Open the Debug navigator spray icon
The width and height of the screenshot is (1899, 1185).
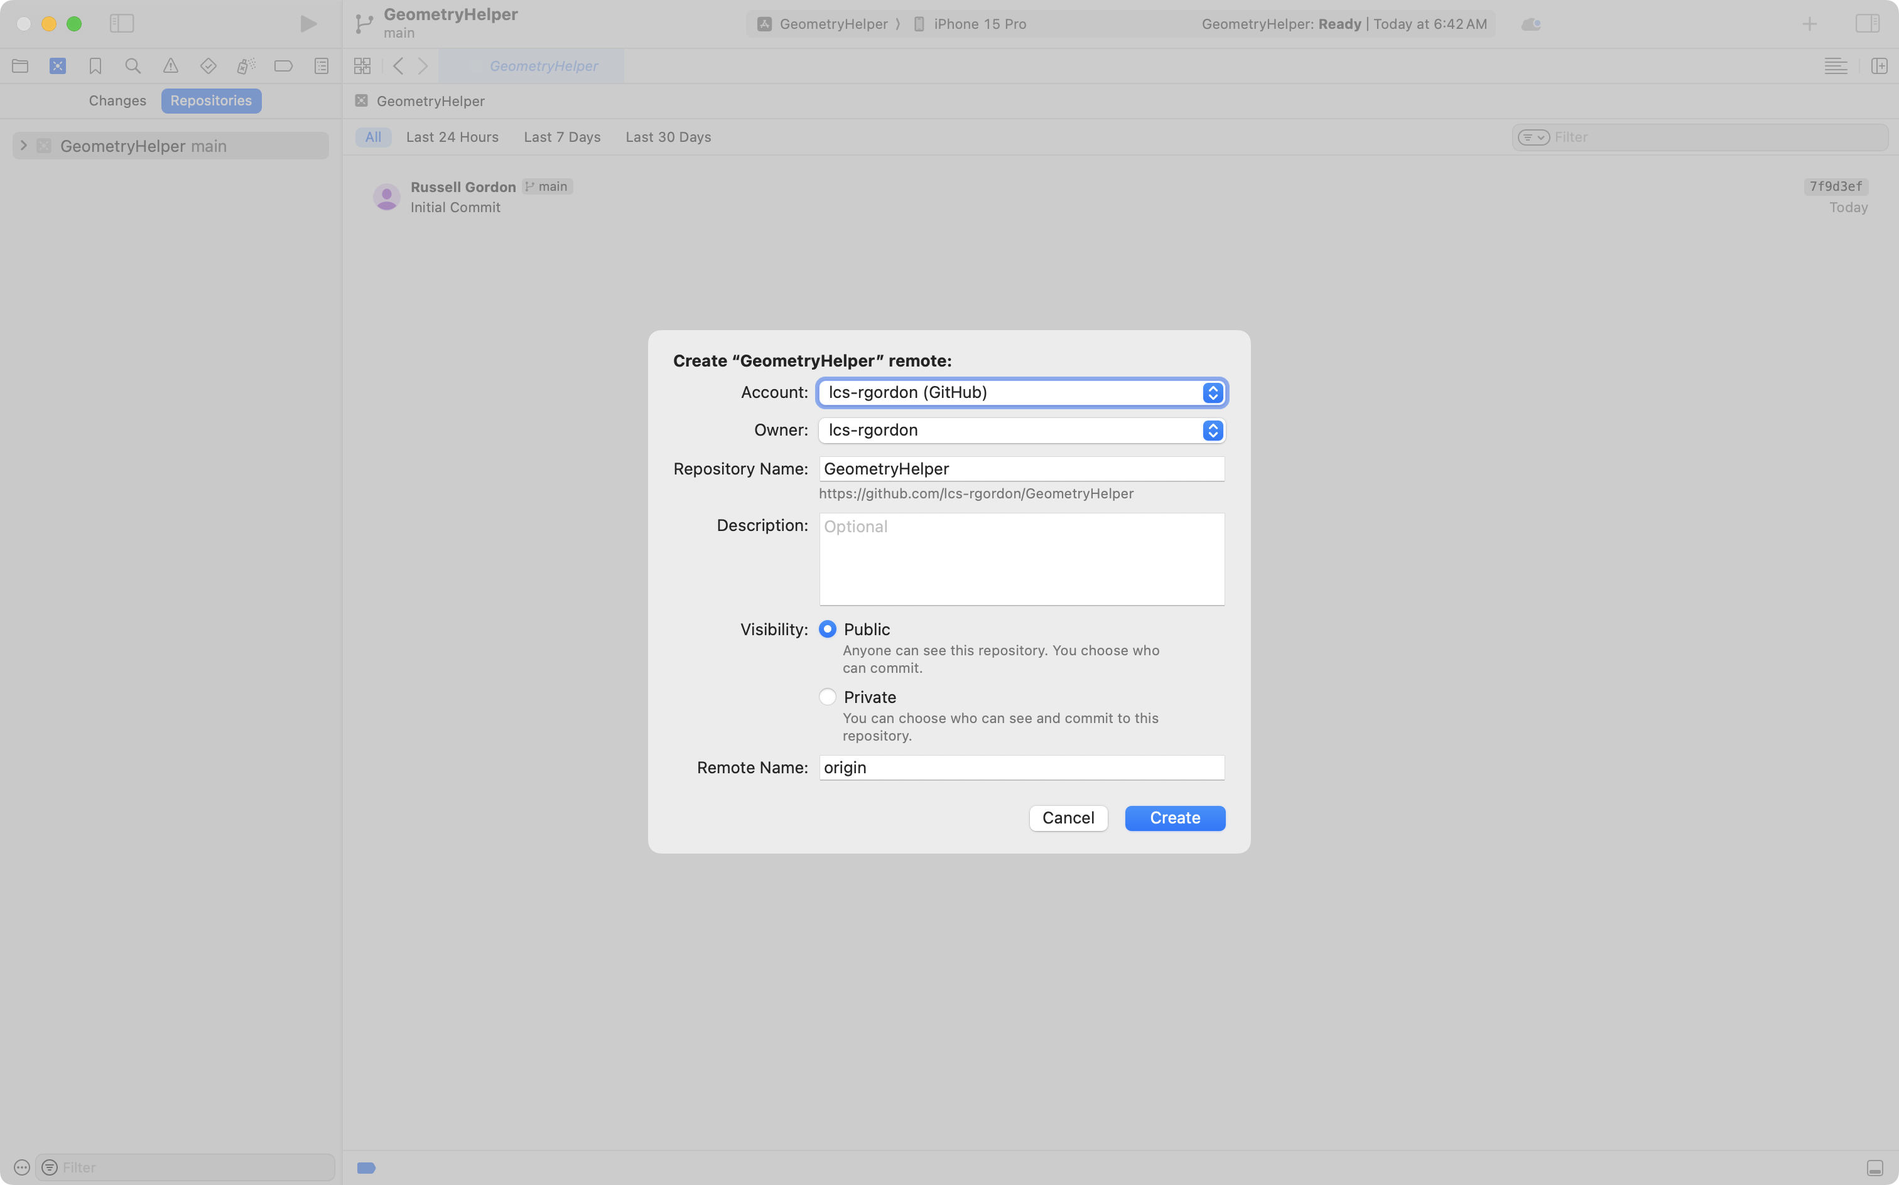tap(246, 66)
